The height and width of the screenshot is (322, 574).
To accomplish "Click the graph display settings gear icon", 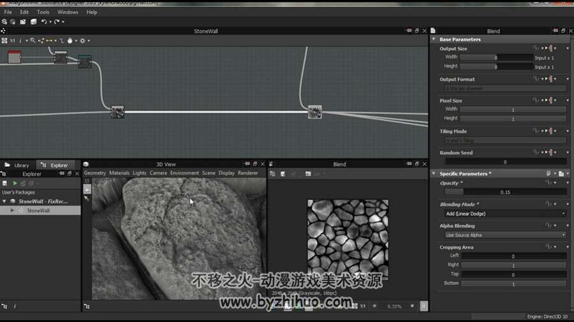I will pyautogui.click(x=82, y=41).
